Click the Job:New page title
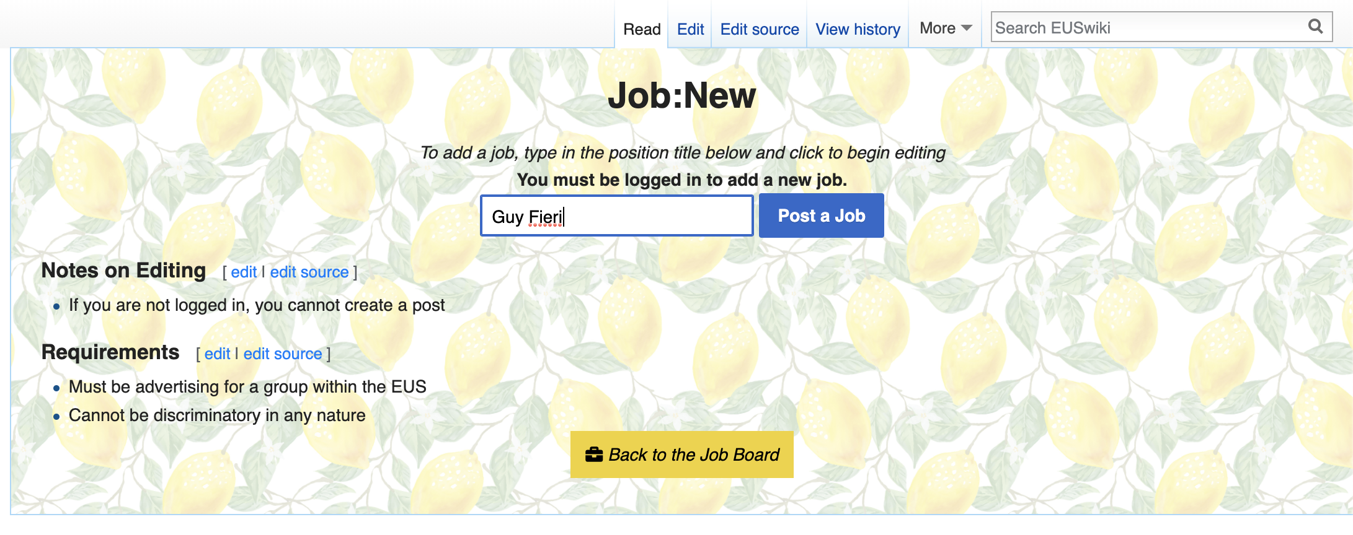Viewport: 1353px width, 535px height. [682, 96]
